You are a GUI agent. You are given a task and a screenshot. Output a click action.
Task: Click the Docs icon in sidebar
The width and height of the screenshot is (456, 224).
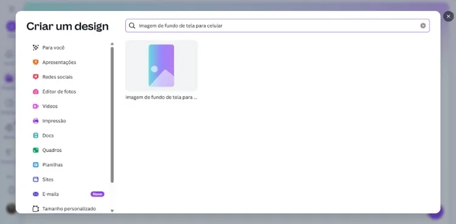35,136
